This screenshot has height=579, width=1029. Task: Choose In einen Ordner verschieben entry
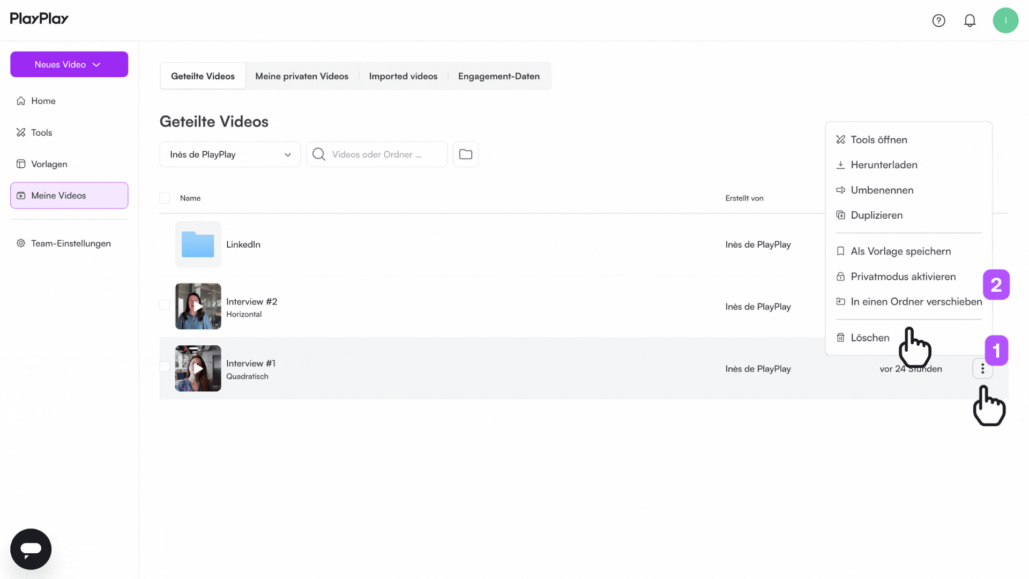pos(908,302)
